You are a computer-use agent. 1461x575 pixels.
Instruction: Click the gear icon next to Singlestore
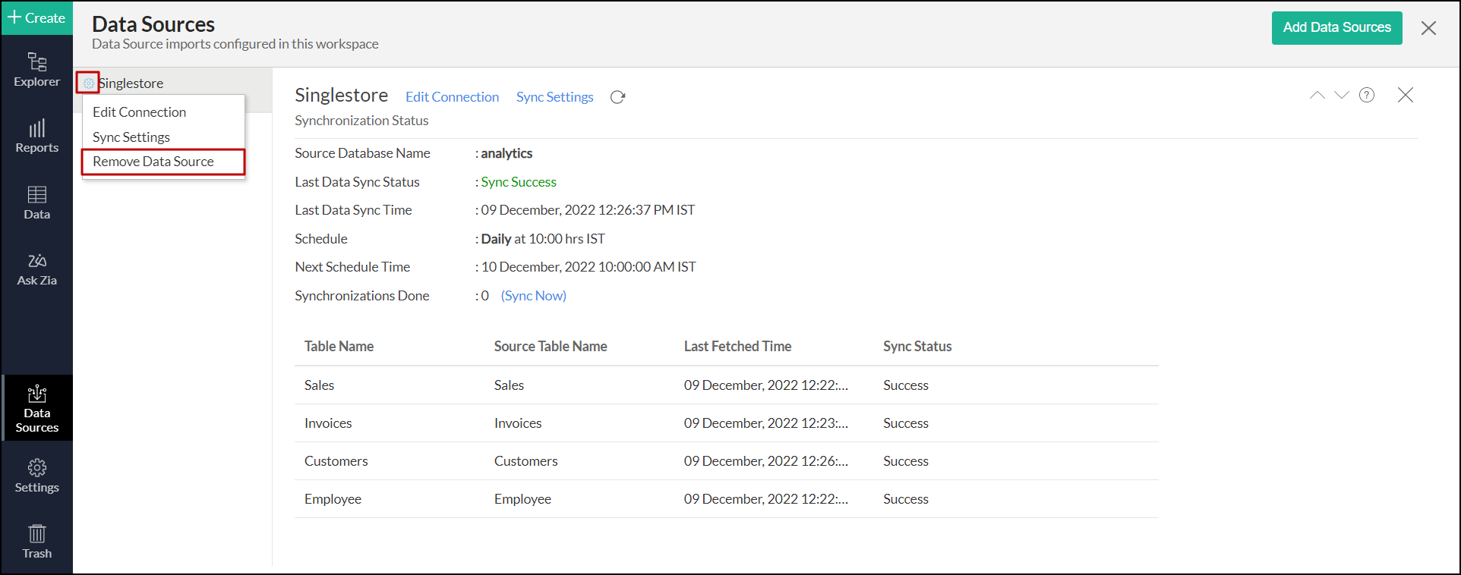tap(88, 83)
